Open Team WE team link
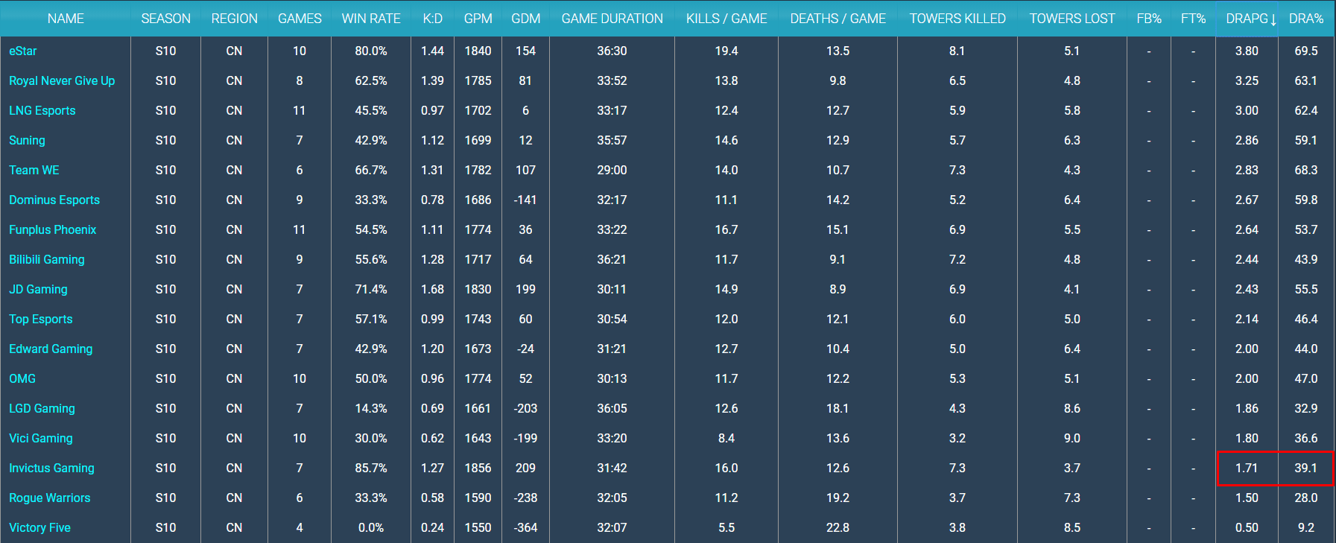 point(34,170)
